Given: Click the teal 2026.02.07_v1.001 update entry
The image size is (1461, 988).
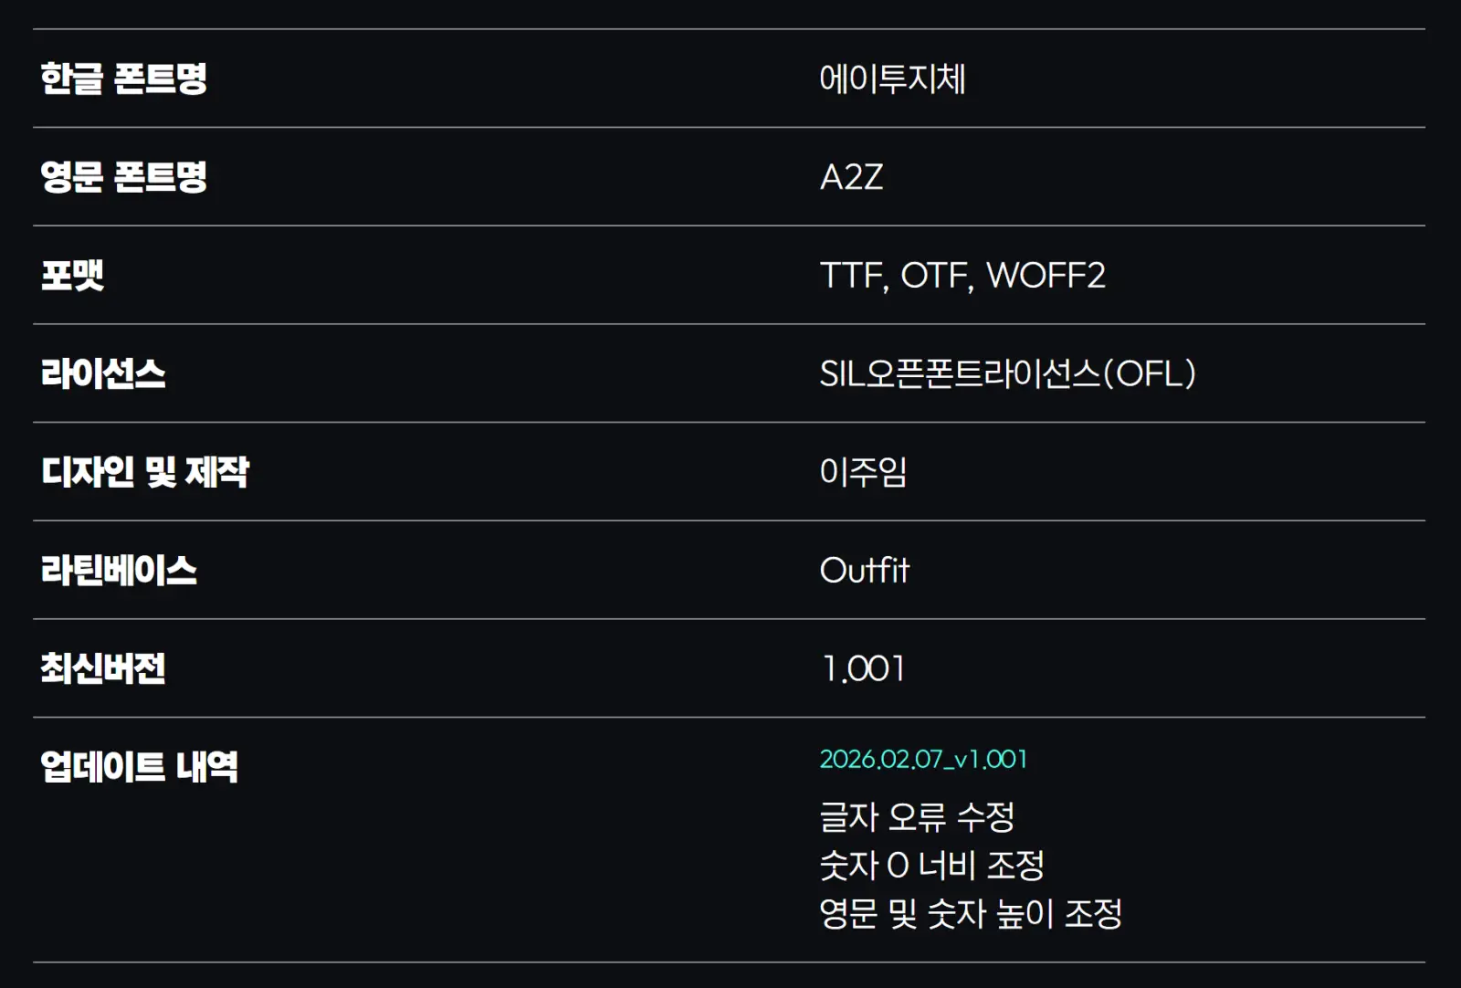Looking at the screenshot, I should pyautogui.click(x=923, y=760).
